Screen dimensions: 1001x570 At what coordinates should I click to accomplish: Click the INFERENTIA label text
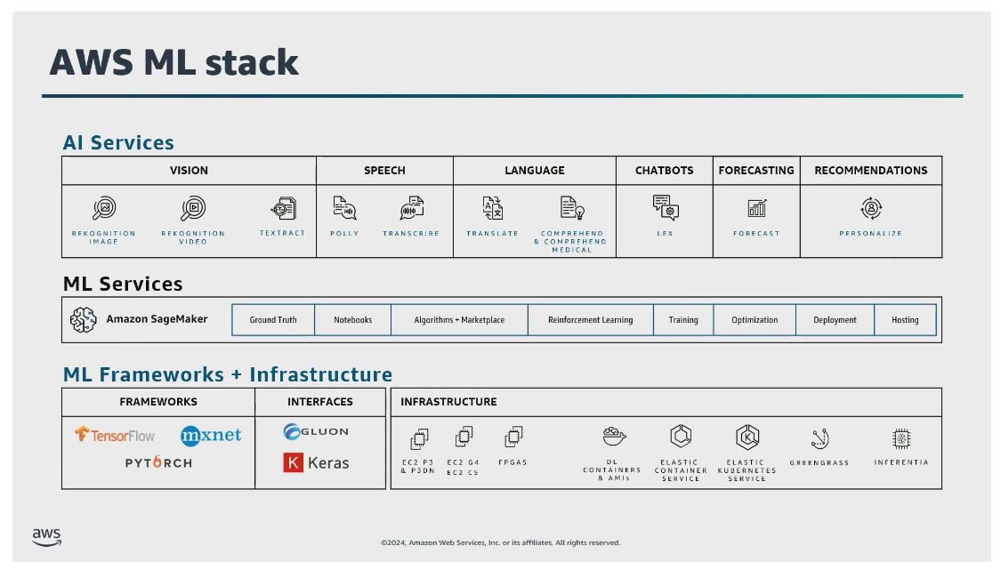tap(901, 462)
